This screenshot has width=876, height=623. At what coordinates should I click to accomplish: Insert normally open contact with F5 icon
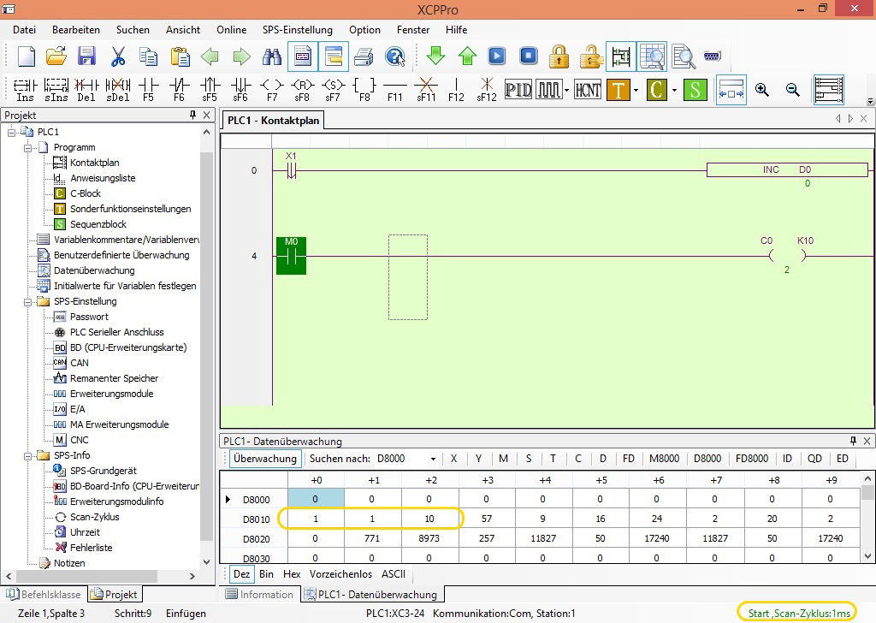click(x=148, y=89)
